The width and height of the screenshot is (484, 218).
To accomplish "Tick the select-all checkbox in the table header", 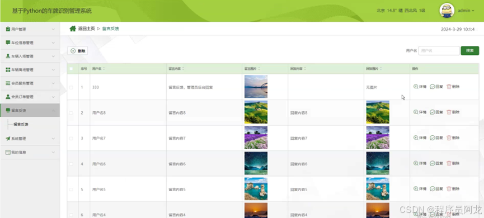I will (x=71, y=69).
